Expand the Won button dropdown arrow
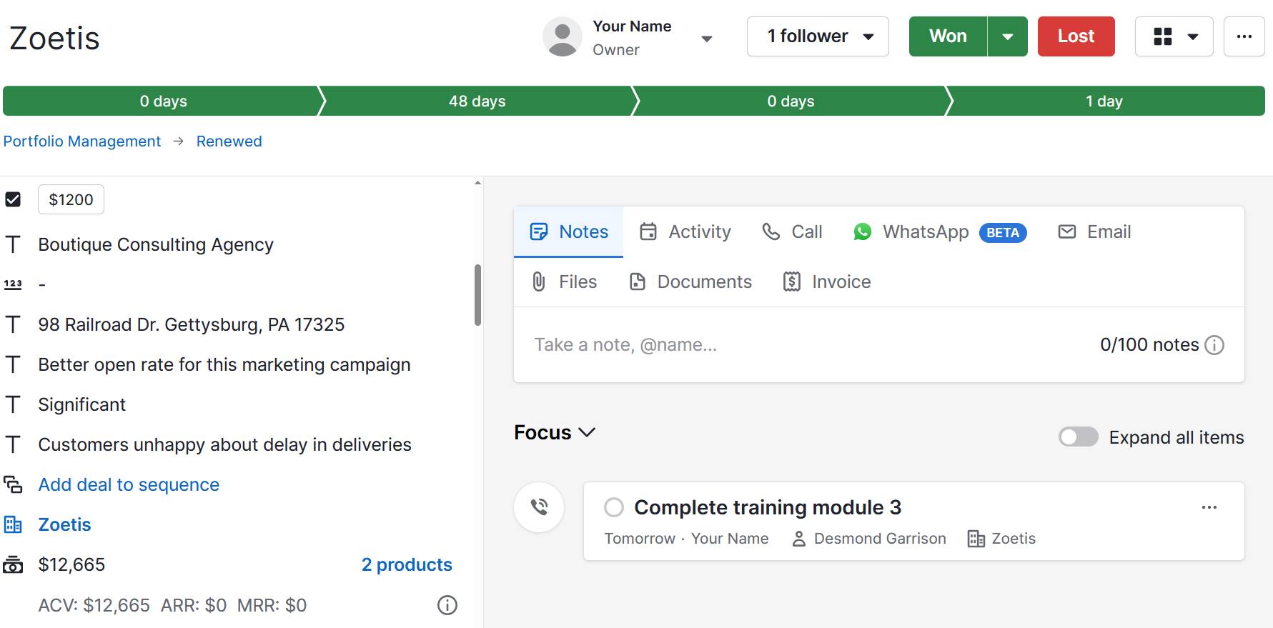This screenshot has width=1273, height=628. [x=1008, y=36]
